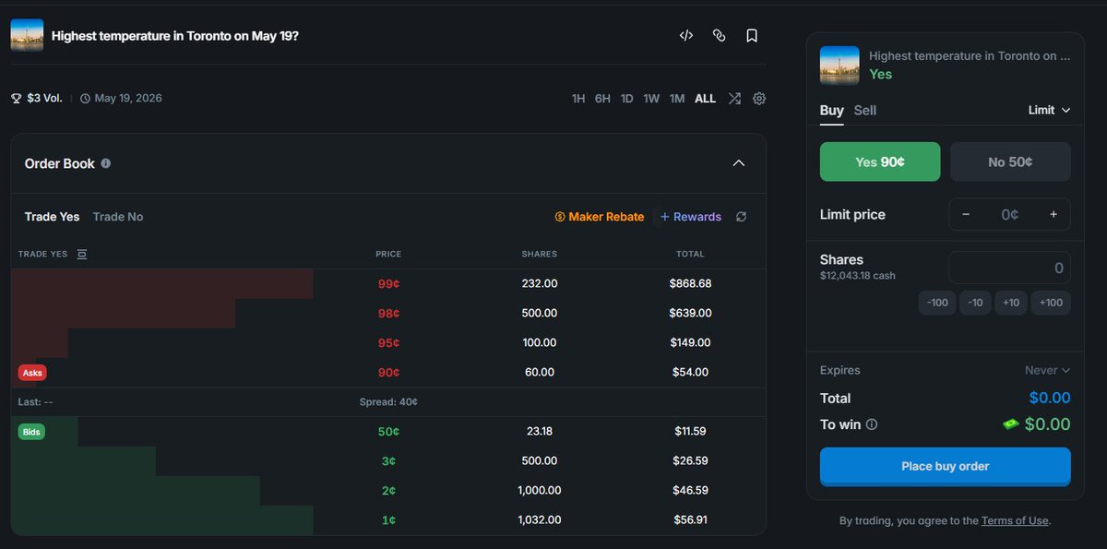Click the 99¢ ask price
Image resolution: width=1107 pixels, height=549 pixels.
tap(389, 283)
